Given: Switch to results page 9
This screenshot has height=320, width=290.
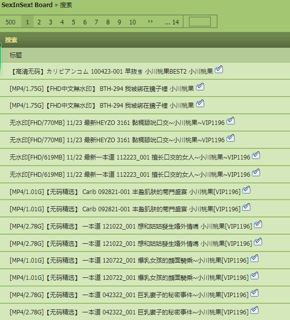Looking at the screenshot, I should (x=119, y=22).
